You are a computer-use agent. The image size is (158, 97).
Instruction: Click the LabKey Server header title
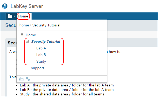(27, 6)
